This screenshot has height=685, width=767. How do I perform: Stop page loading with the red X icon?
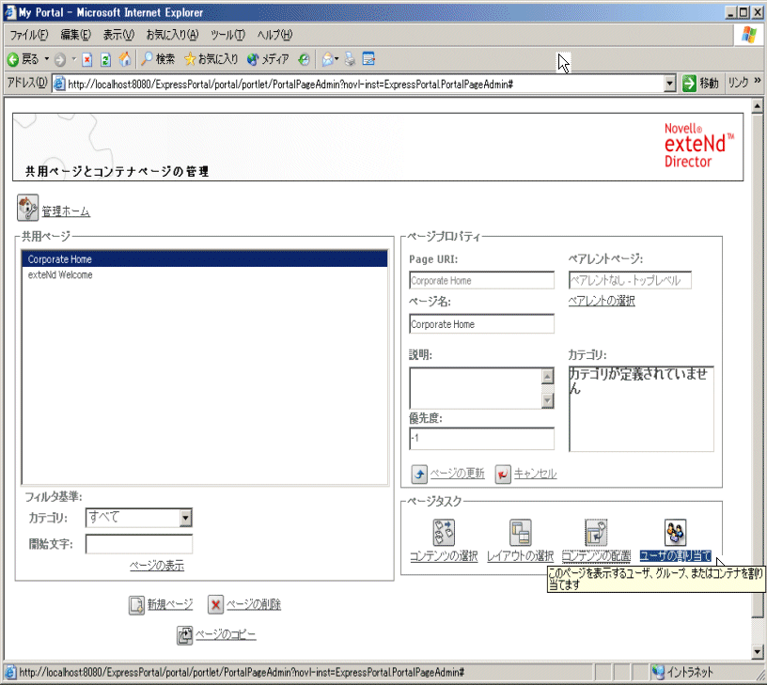[x=87, y=59]
